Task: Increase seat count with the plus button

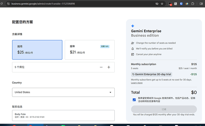Action: pos(109,67)
